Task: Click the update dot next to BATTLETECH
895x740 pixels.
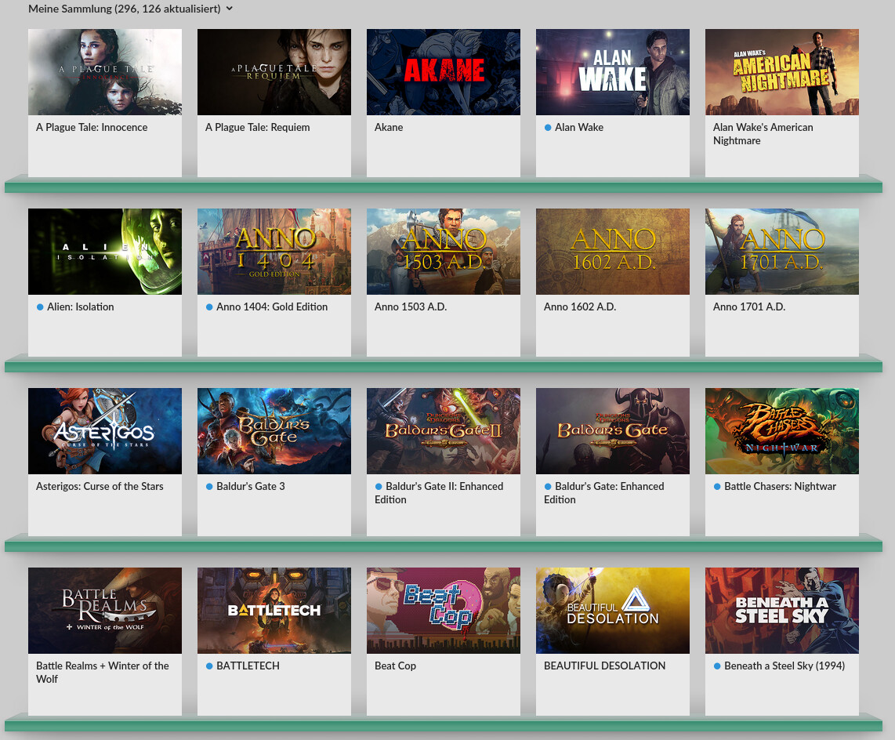Action: click(x=209, y=666)
